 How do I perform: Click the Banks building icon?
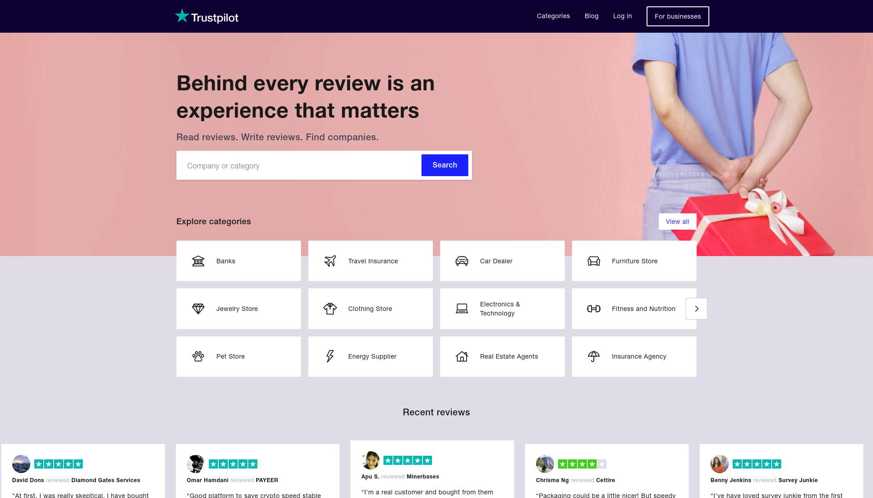point(198,261)
